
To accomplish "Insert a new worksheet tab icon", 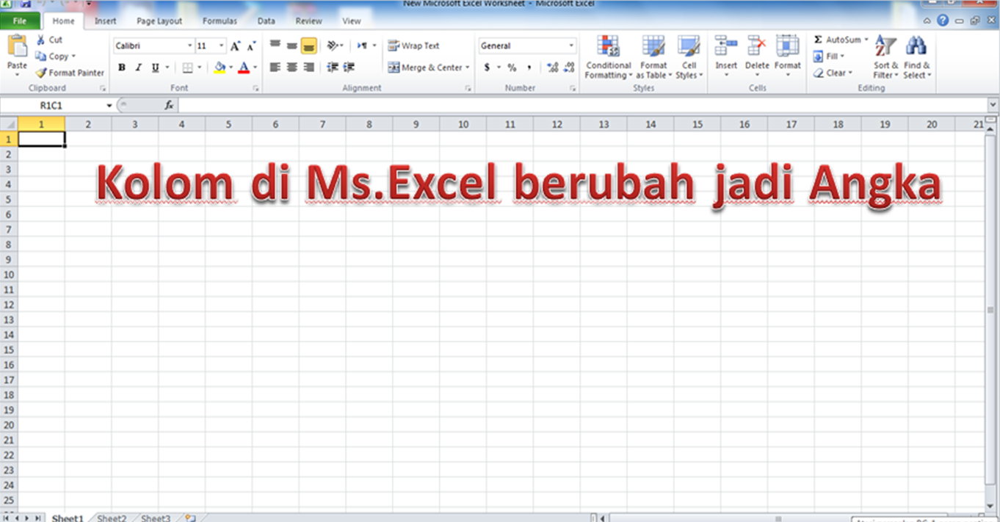I will (x=190, y=518).
